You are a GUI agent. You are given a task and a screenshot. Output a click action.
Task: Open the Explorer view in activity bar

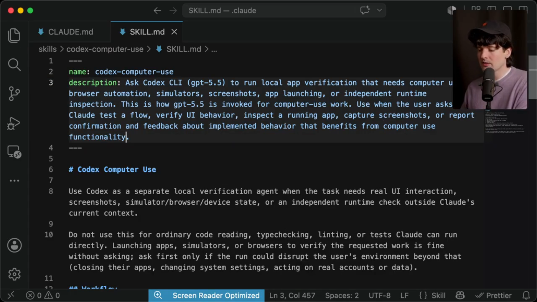(14, 35)
